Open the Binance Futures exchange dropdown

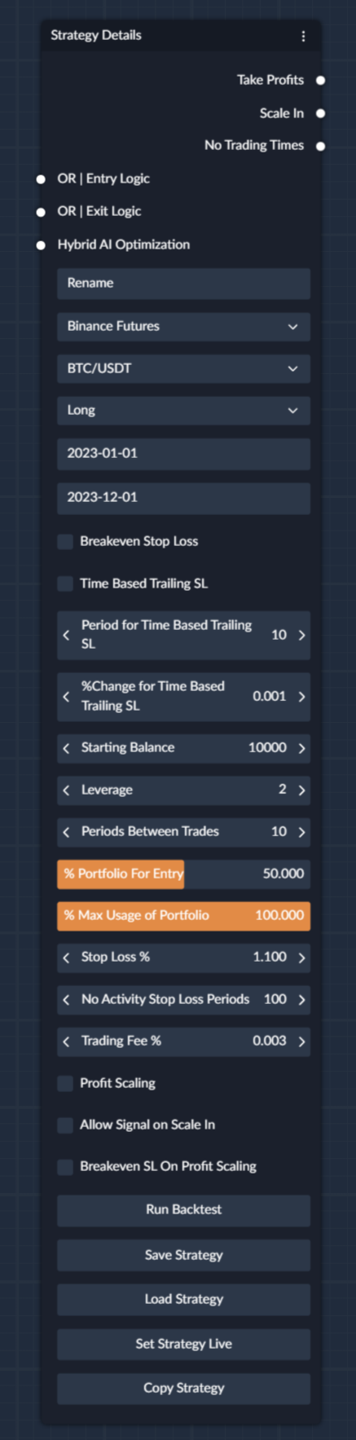[x=183, y=326]
